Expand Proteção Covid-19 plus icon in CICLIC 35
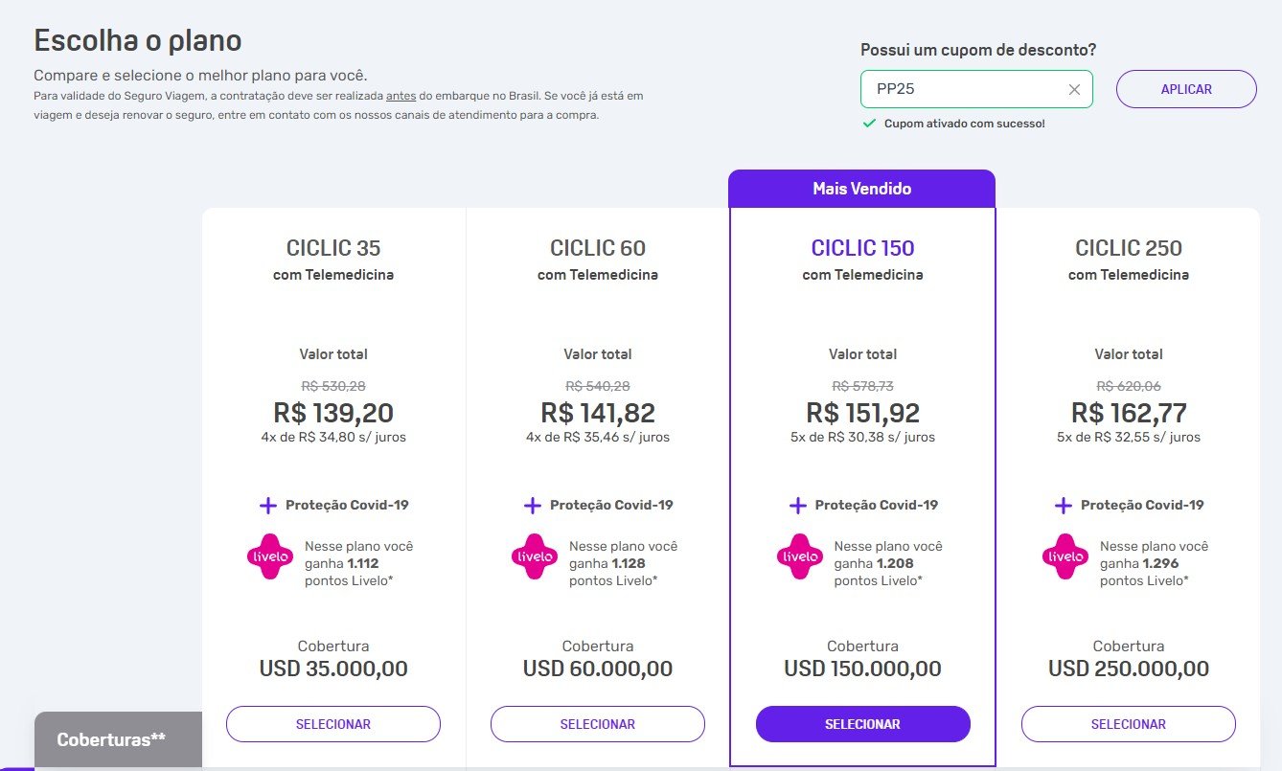This screenshot has width=1282, height=771. coord(268,505)
